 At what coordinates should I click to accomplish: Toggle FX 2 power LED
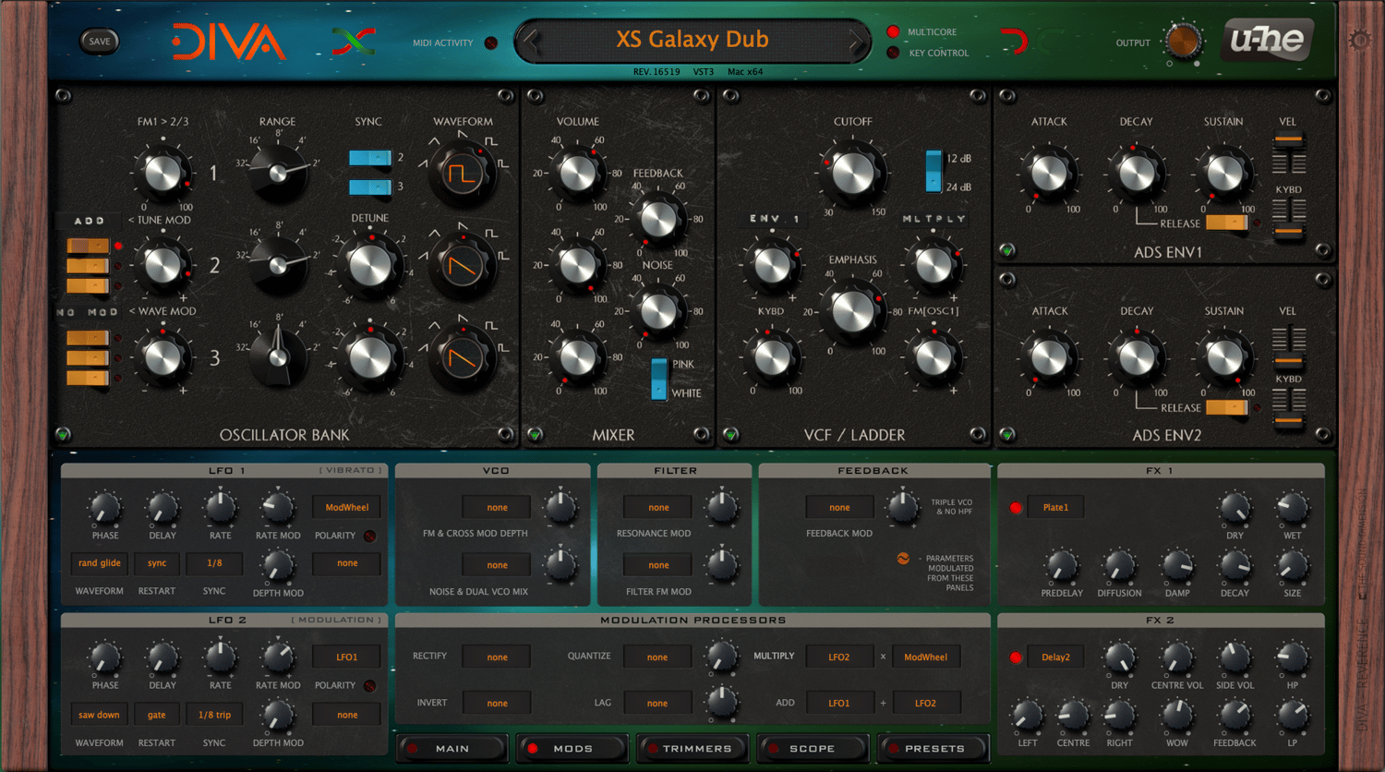click(x=1016, y=657)
